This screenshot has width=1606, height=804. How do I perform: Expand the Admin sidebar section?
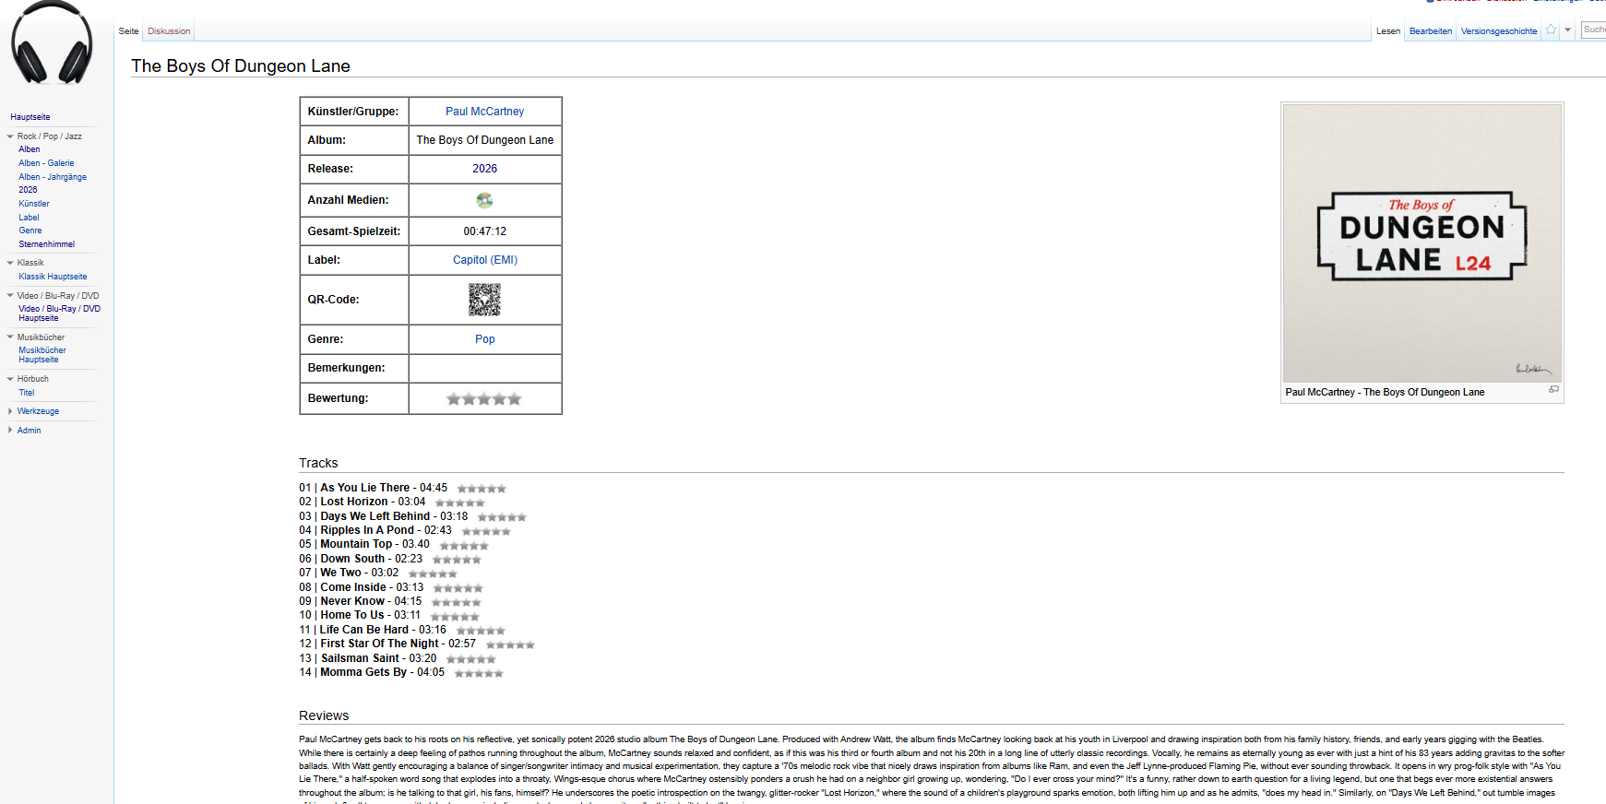tap(10, 431)
